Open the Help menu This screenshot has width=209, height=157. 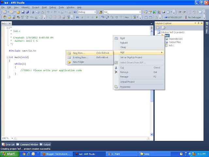tap(79, 7)
